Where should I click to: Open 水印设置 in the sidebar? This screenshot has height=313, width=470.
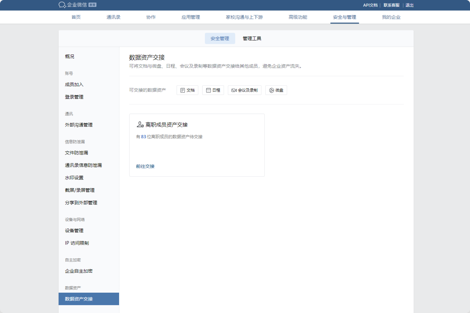pyautogui.click(x=74, y=178)
